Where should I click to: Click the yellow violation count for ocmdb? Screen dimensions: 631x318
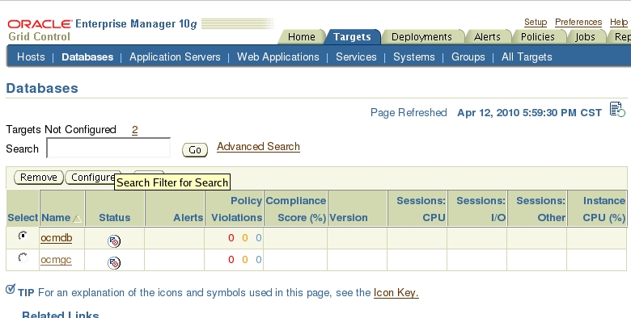coord(244,238)
